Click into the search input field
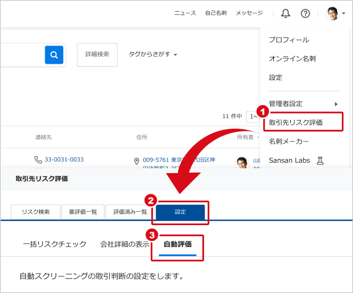The image size is (353, 293). pos(21,54)
